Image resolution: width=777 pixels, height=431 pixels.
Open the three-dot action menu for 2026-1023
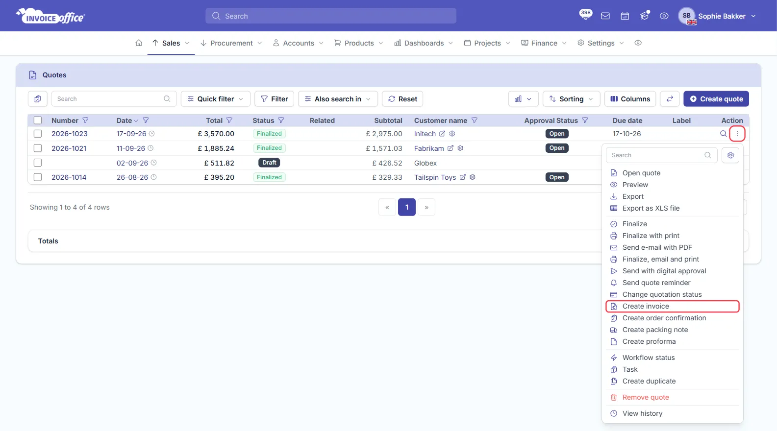pyautogui.click(x=737, y=134)
